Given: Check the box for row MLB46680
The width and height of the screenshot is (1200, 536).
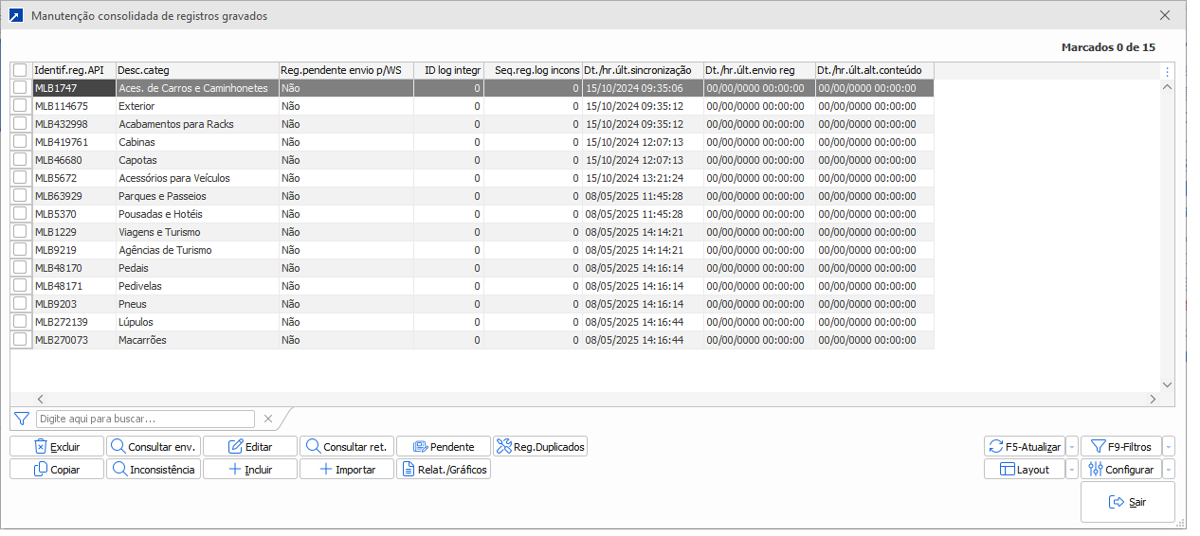Looking at the screenshot, I should point(20,159).
